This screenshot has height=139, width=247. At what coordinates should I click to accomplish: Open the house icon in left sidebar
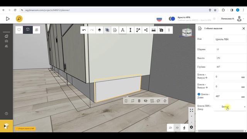click(x=7, y=36)
